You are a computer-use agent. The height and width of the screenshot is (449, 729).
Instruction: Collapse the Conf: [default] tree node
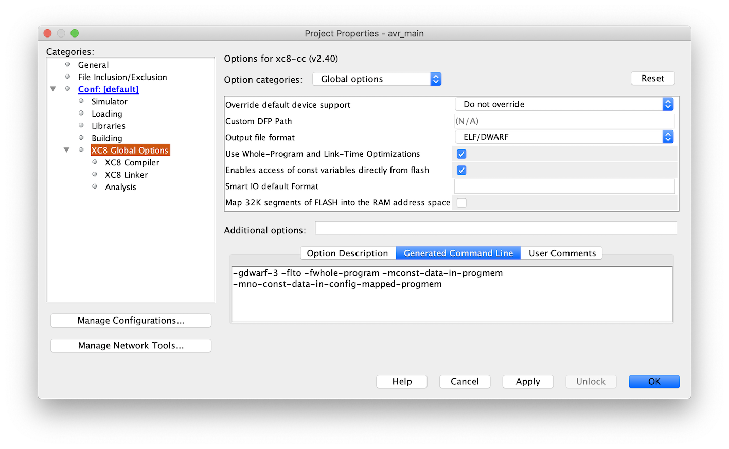click(x=53, y=89)
